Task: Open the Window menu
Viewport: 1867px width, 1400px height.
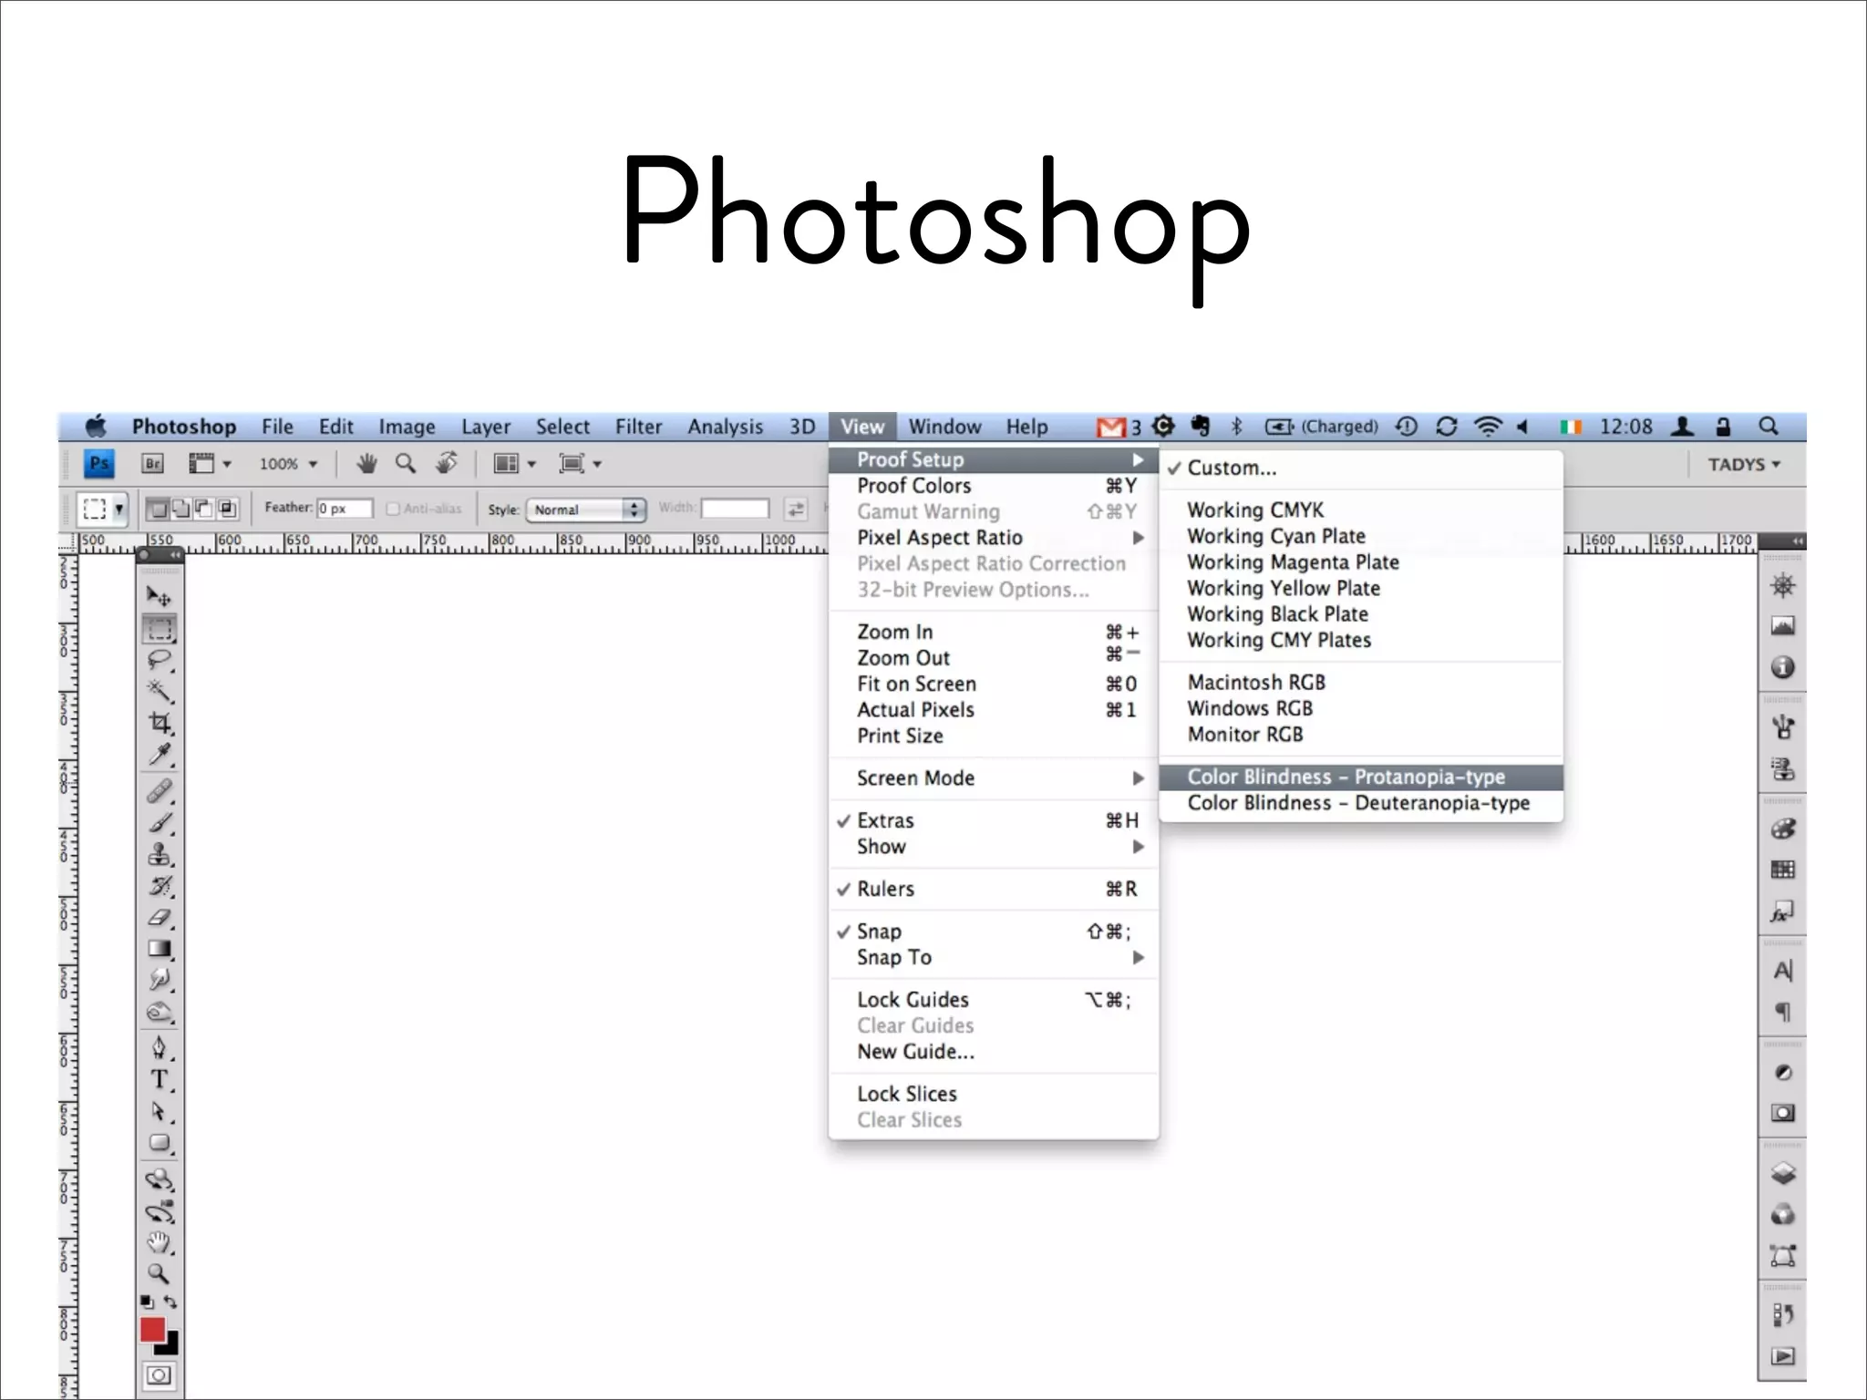Action: point(944,427)
